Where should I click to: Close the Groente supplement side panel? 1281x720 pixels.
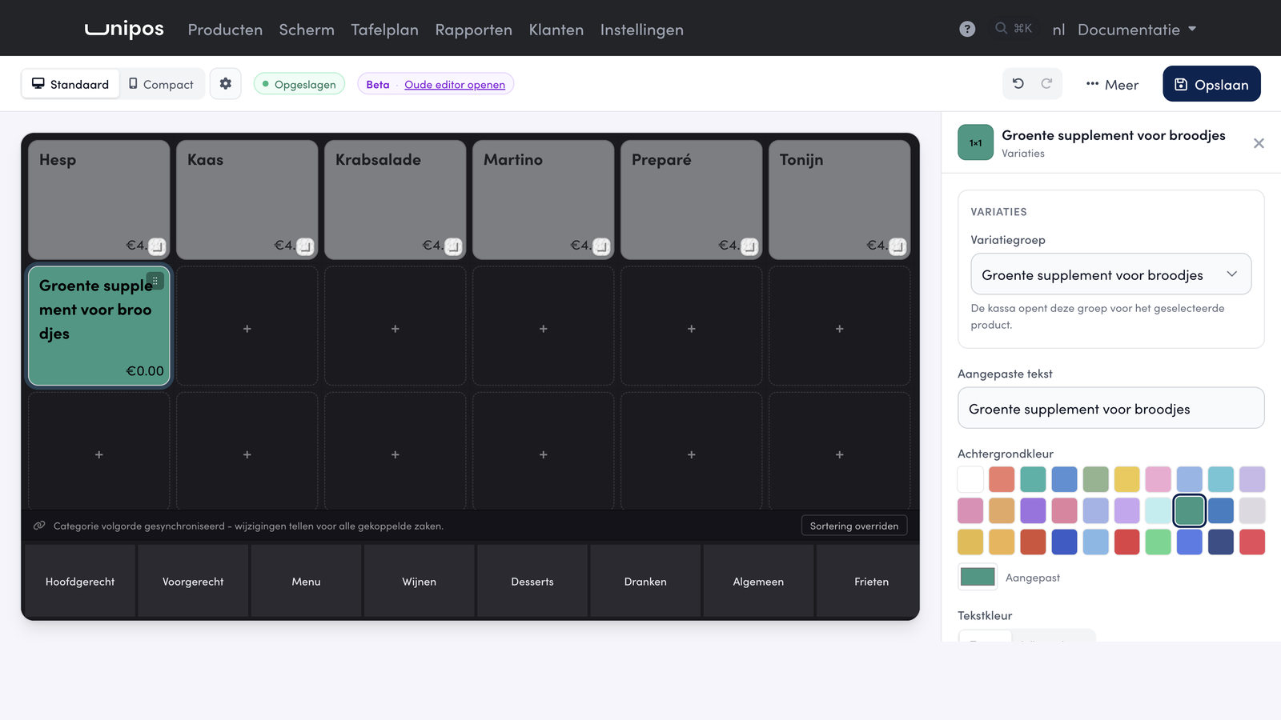(x=1259, y=143)
